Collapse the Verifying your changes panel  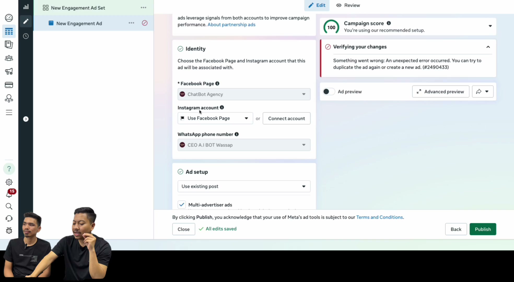[488, 47]
